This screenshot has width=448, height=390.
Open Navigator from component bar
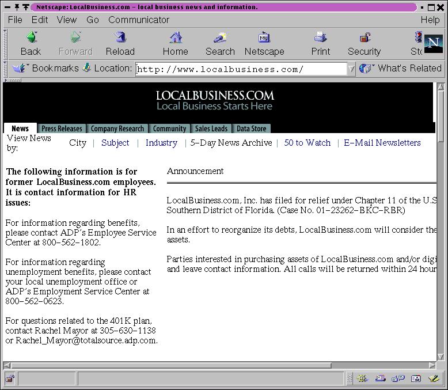click(x=362, y=379)
